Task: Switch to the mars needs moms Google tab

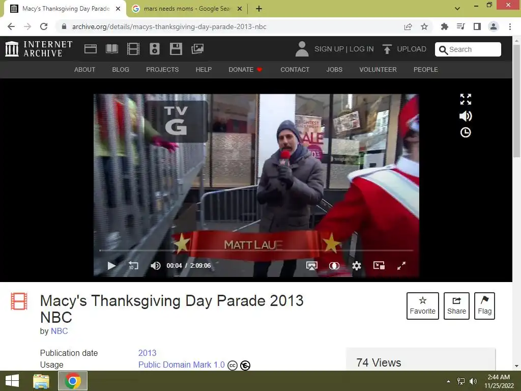Action: (186, 9)
